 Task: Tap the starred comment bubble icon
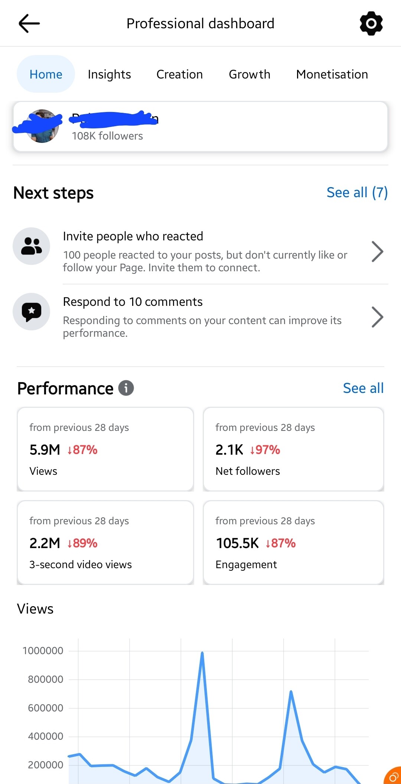32,311
